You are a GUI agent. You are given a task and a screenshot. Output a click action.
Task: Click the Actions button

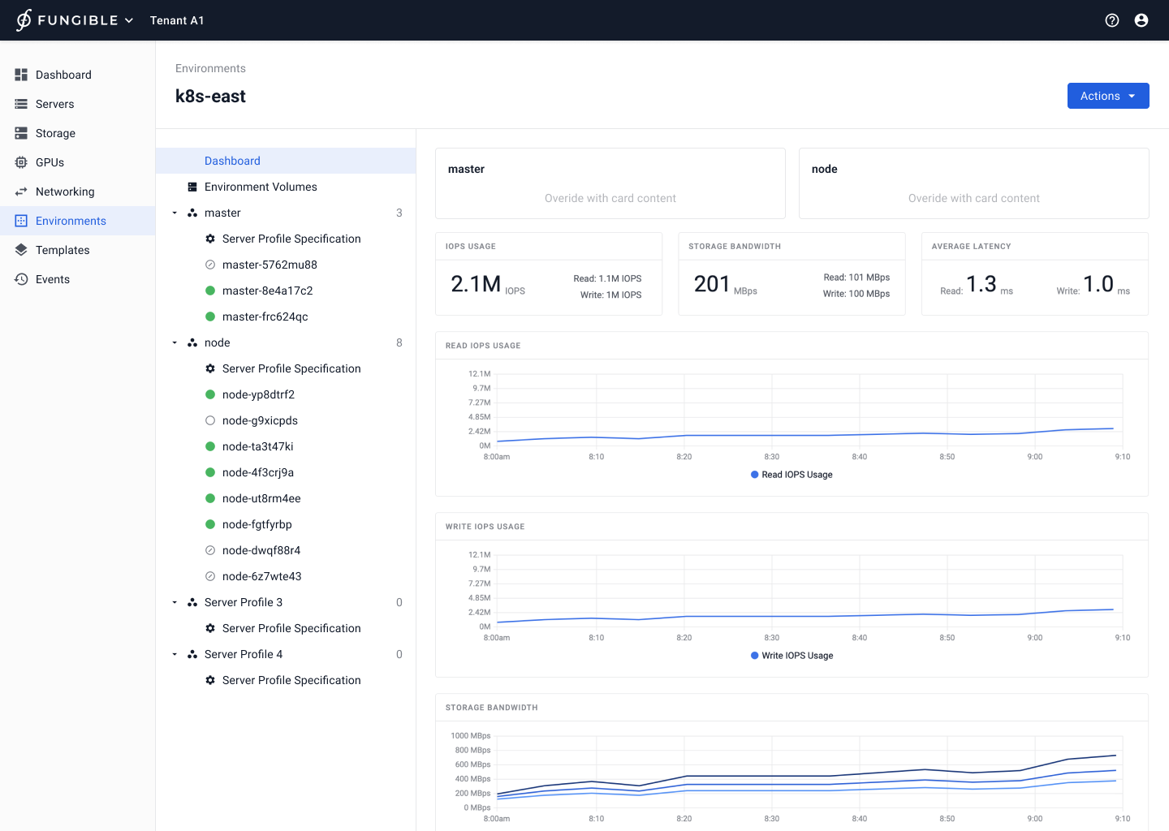[1107, 96]
